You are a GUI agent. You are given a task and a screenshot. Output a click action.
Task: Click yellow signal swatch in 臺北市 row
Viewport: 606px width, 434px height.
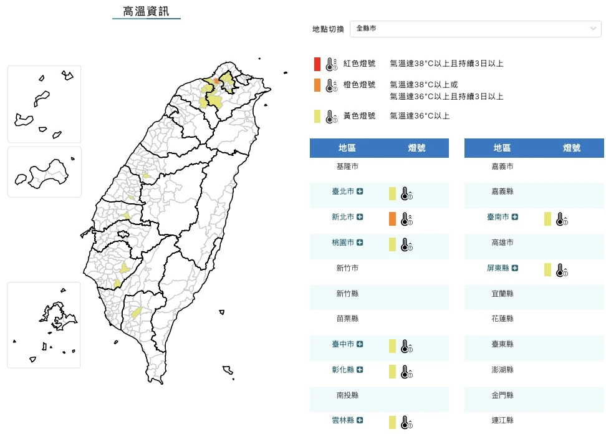pos(392,193)
